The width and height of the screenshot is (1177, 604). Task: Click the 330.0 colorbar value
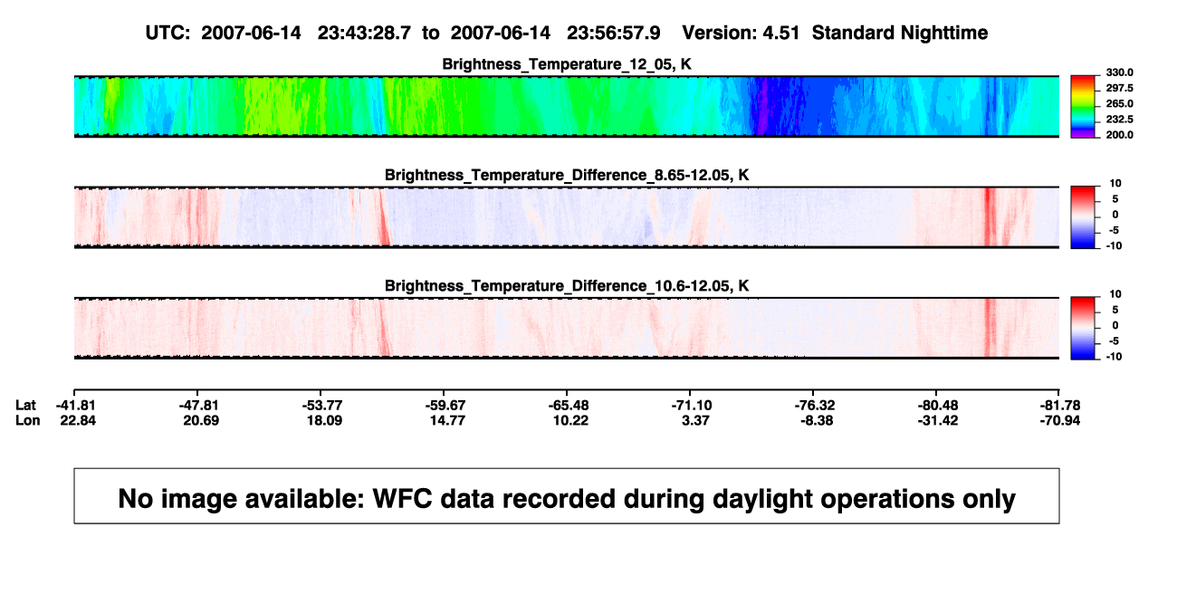click(1120, 72)
